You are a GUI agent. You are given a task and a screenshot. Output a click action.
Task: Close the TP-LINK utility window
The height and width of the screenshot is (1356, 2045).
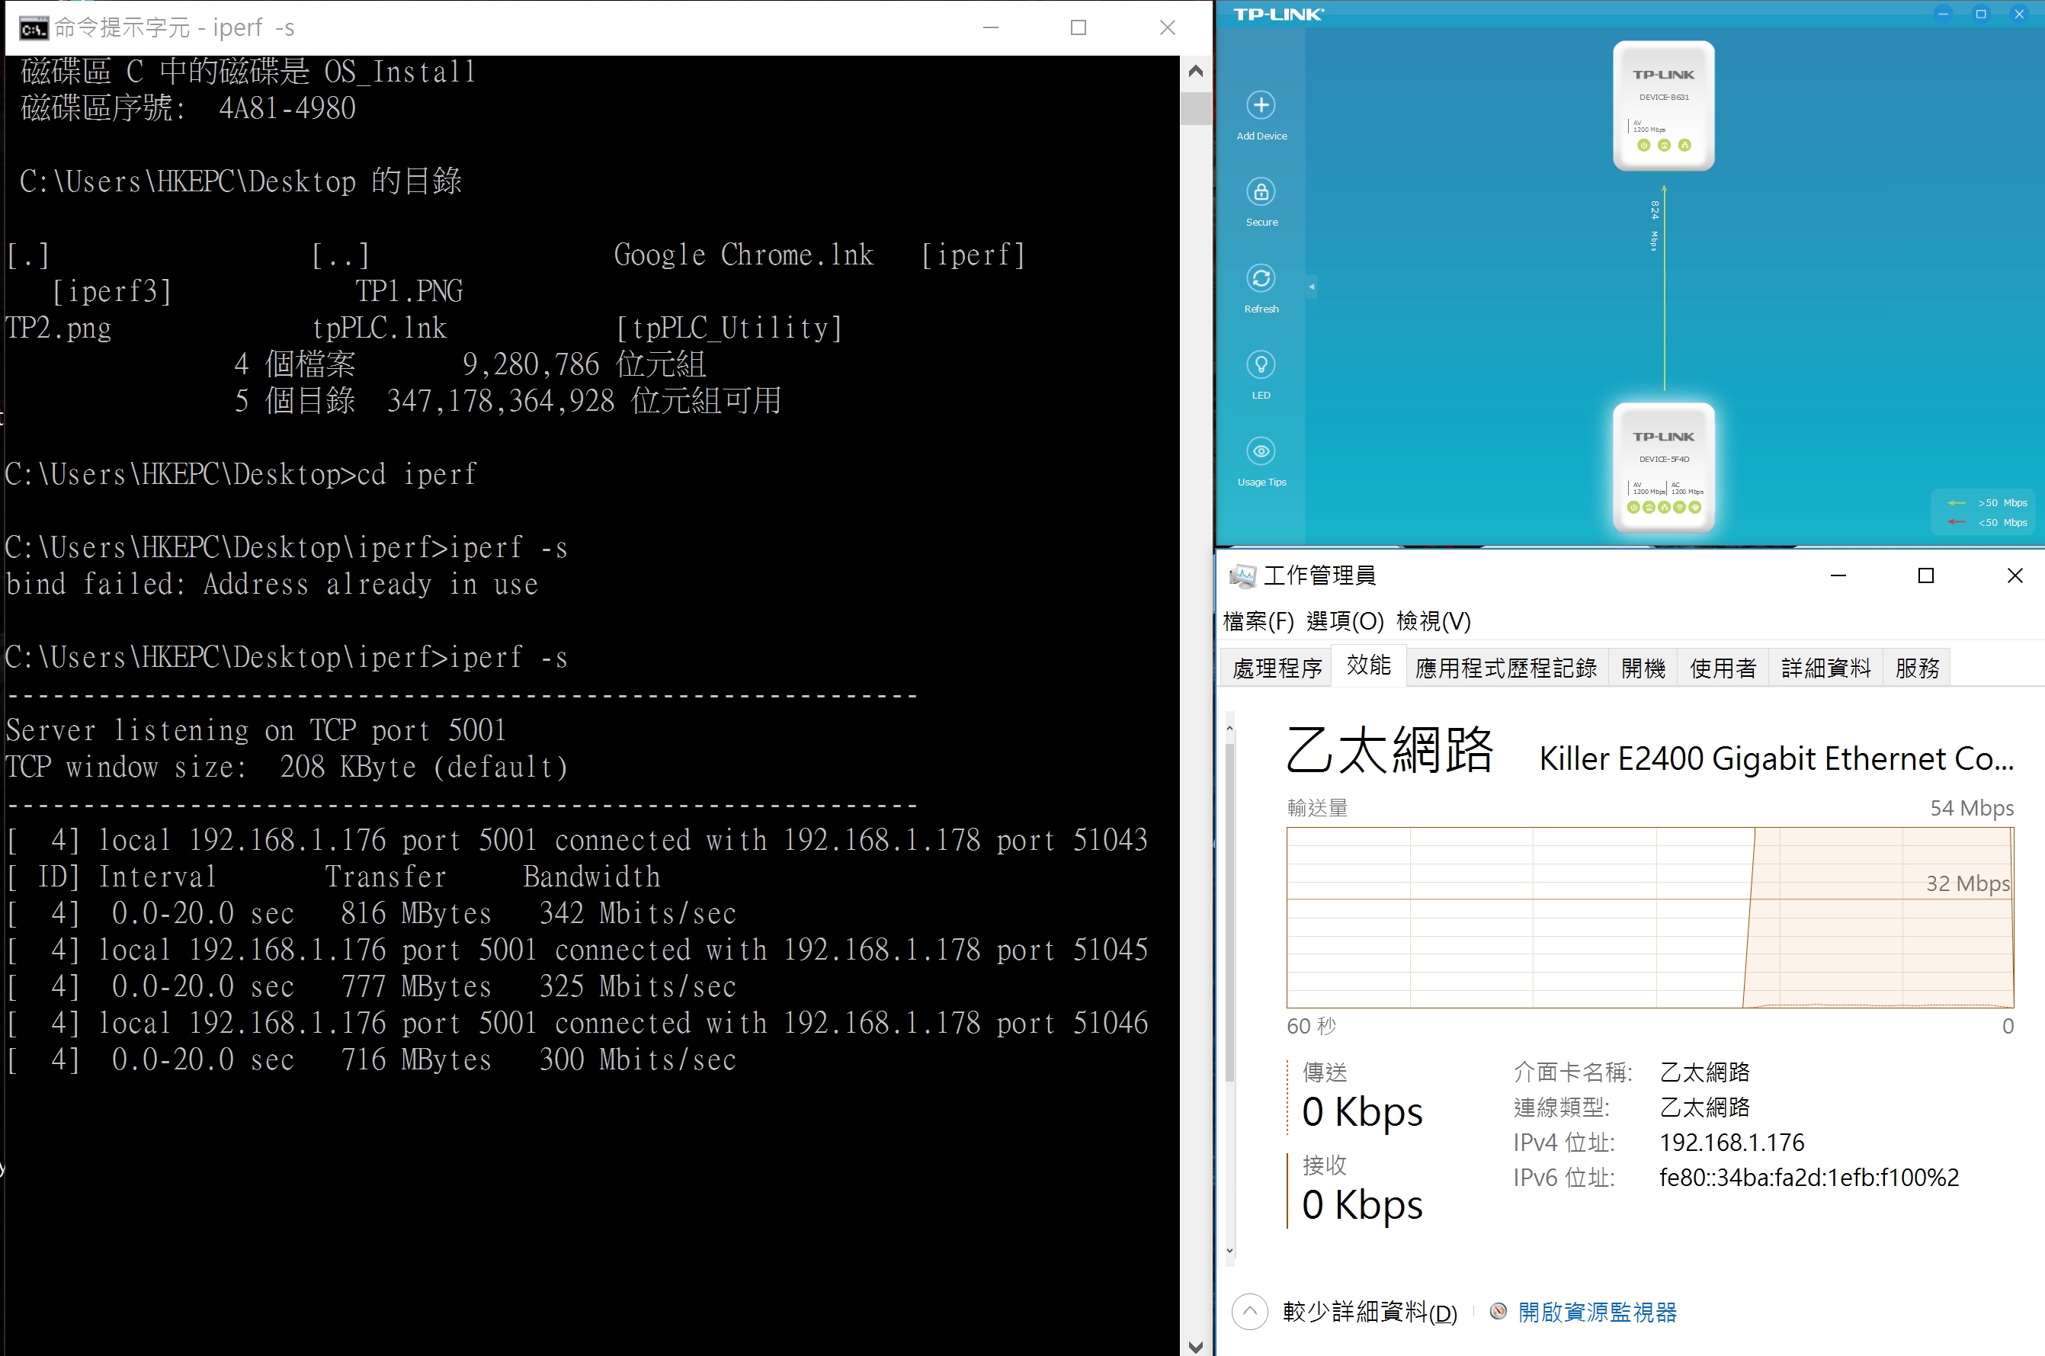pos(2019,14)
